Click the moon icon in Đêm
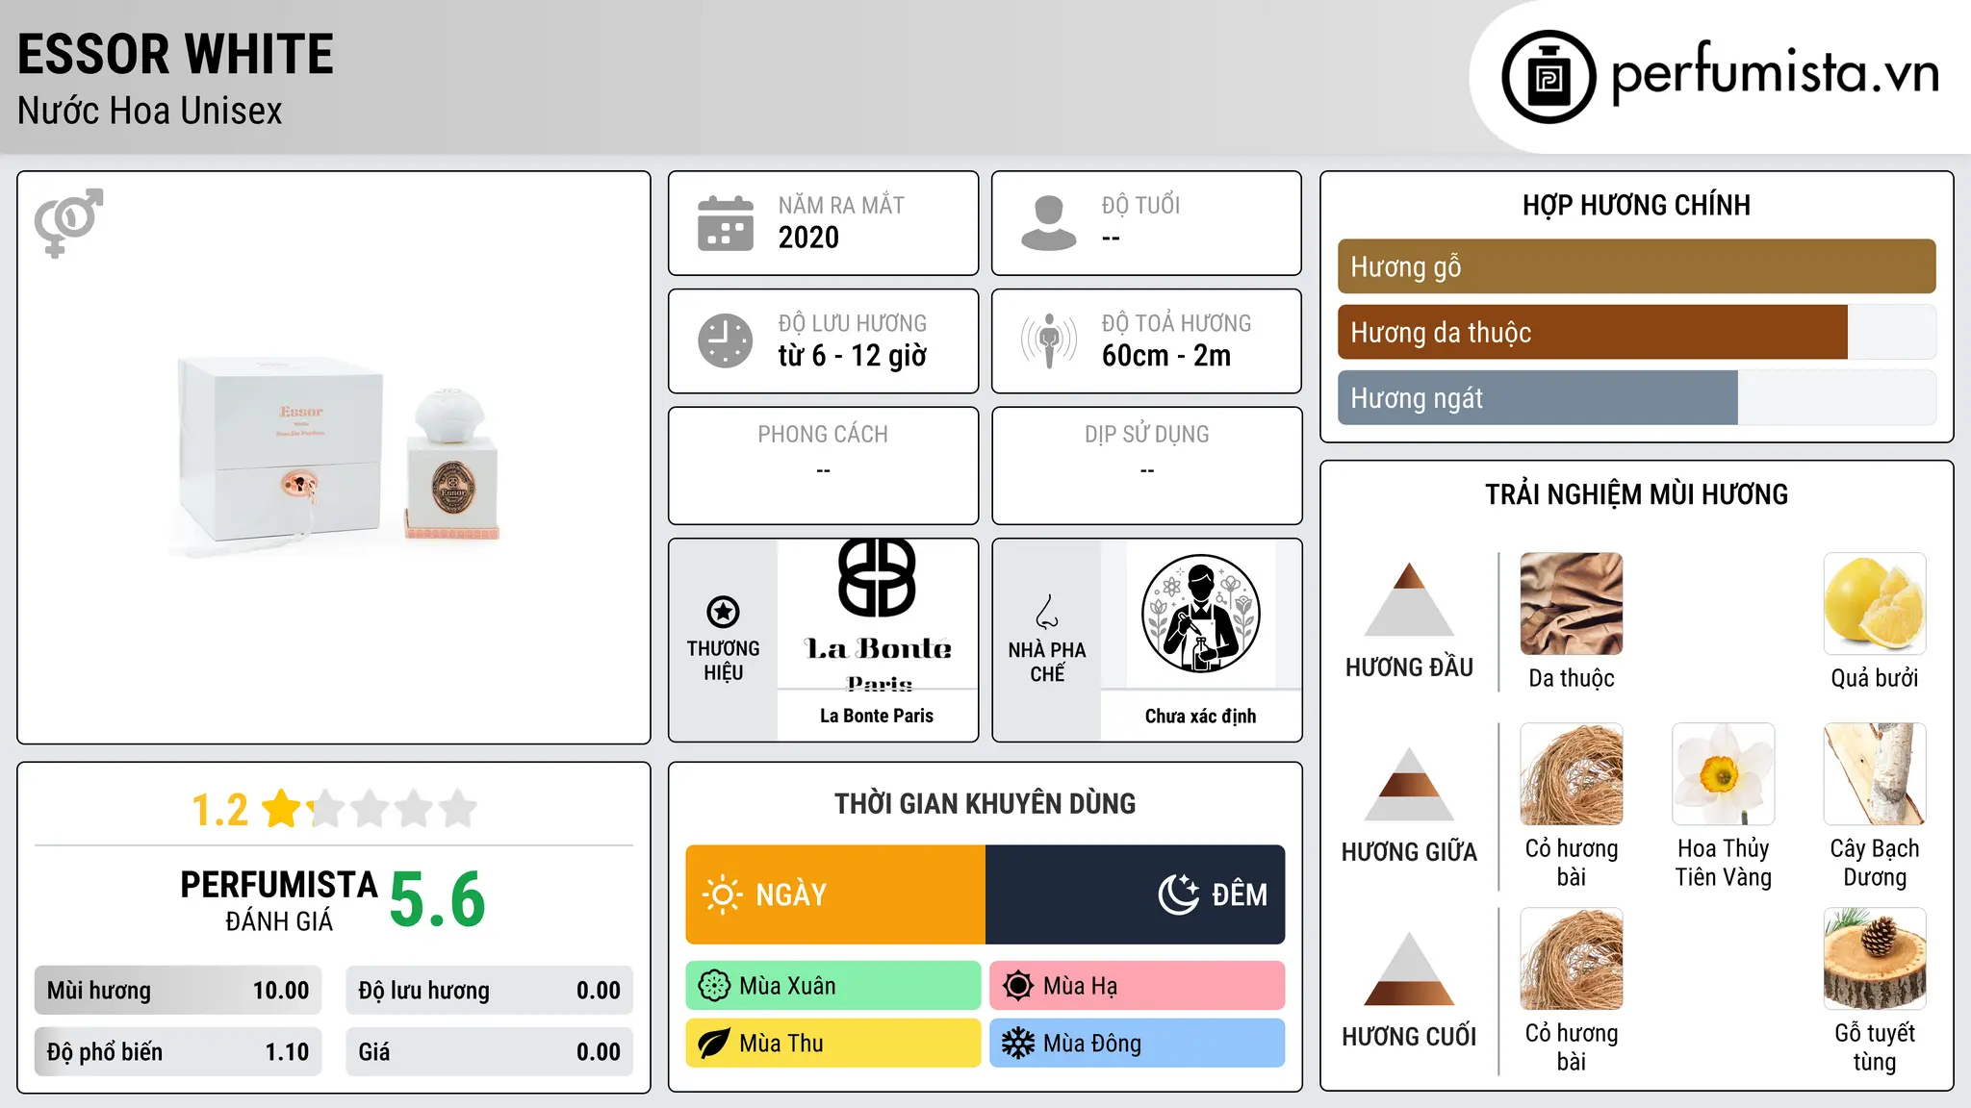This screenshot has width=1971, height=1108. tap(1179, 894)
